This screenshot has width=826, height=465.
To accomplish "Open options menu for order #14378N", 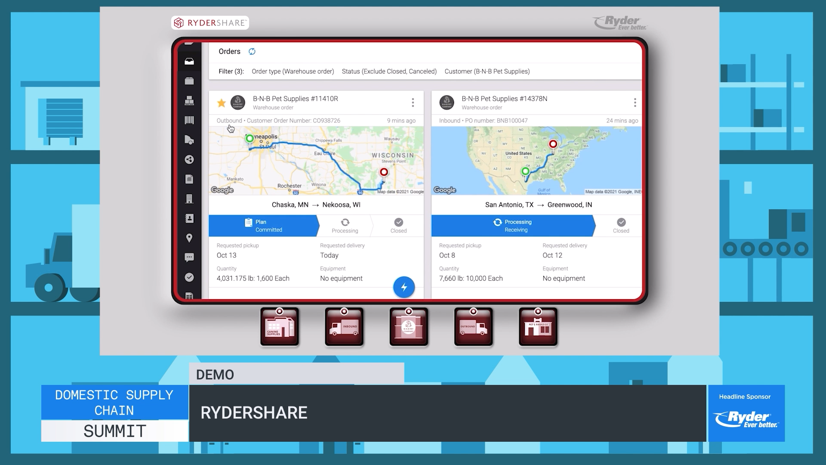I will coord(635,102).
